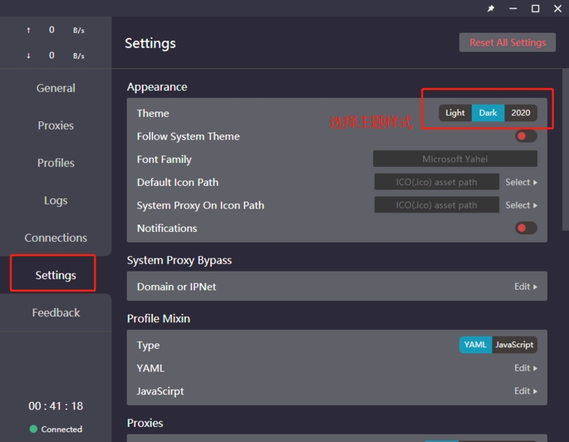569x442 pixels.
Task: Click the pin window icon
Action: tap(490, 8)
